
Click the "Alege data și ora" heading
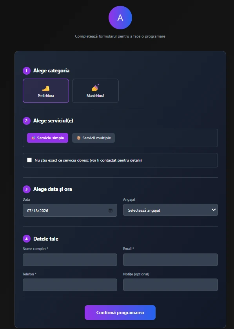[53, 189]
